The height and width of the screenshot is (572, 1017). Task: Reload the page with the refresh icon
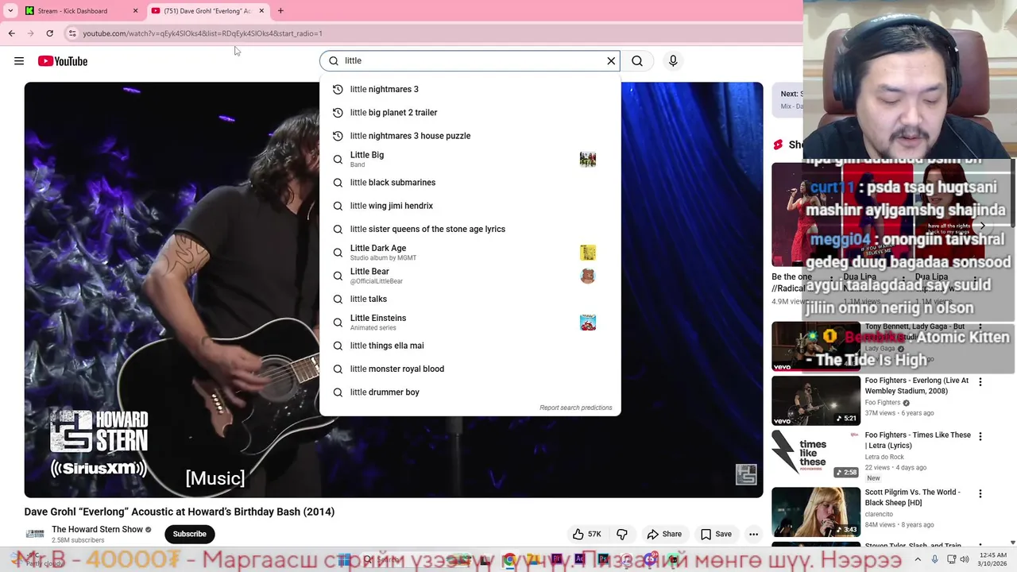pyautogui.click(x=49, y=33)
